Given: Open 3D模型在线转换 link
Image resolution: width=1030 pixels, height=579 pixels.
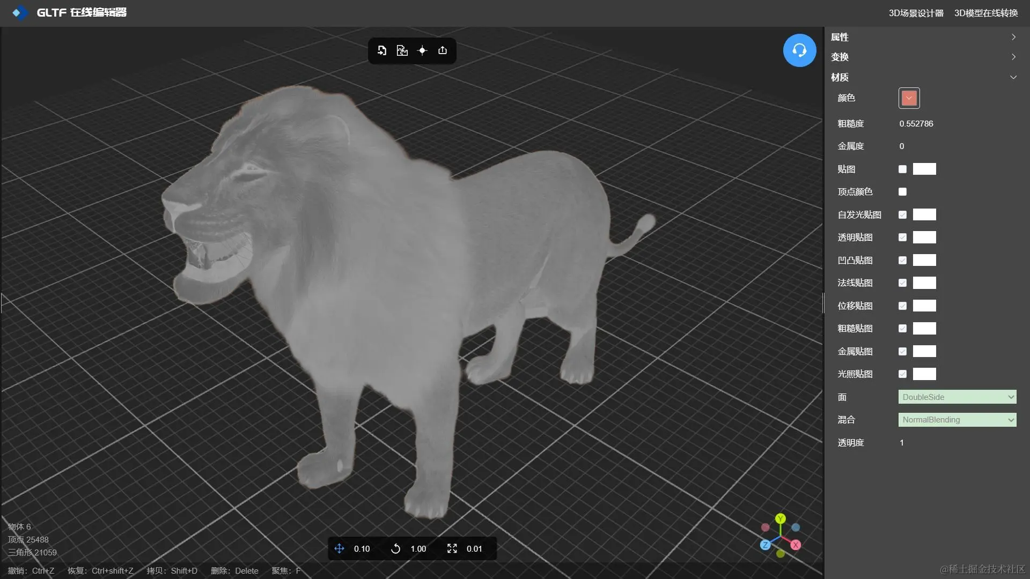Looking at the screenshot, I should (985, 13).
